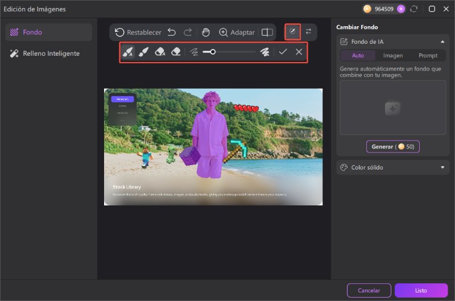Viewport: 455px width, 301px height.
Task: Click the Listo button
Action: pyautogui.click(x=421, y=291)
